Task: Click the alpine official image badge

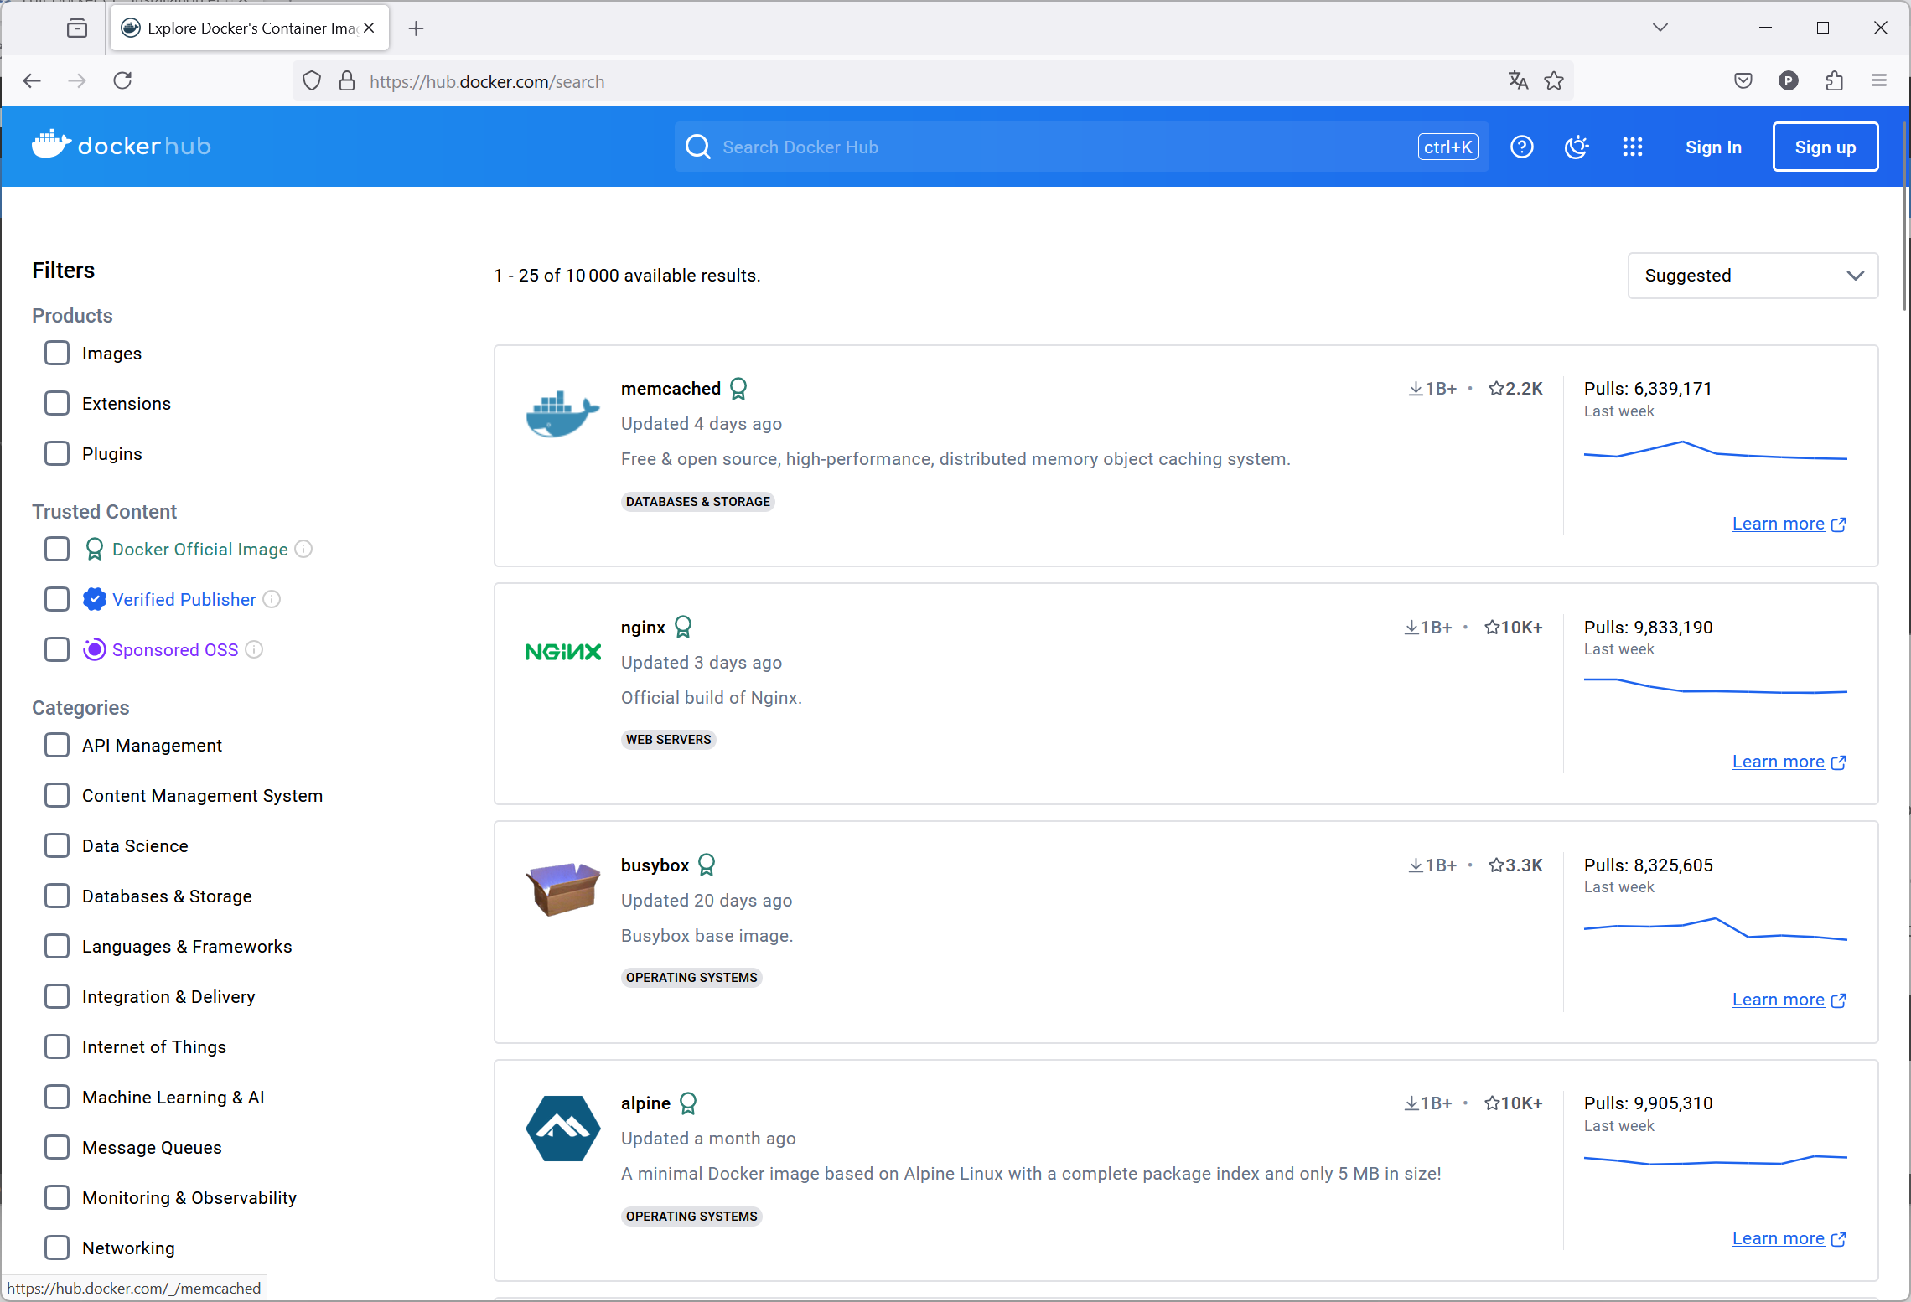Action: tap(688, 1103)
